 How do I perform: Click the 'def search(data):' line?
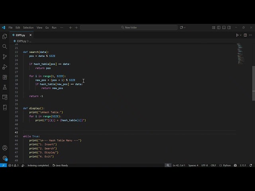[36, 52]
